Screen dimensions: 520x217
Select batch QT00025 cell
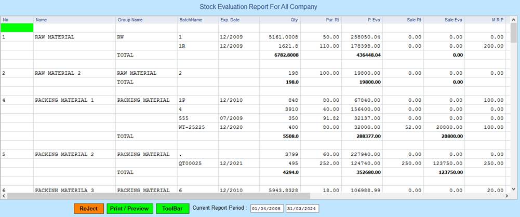(190, 163)
